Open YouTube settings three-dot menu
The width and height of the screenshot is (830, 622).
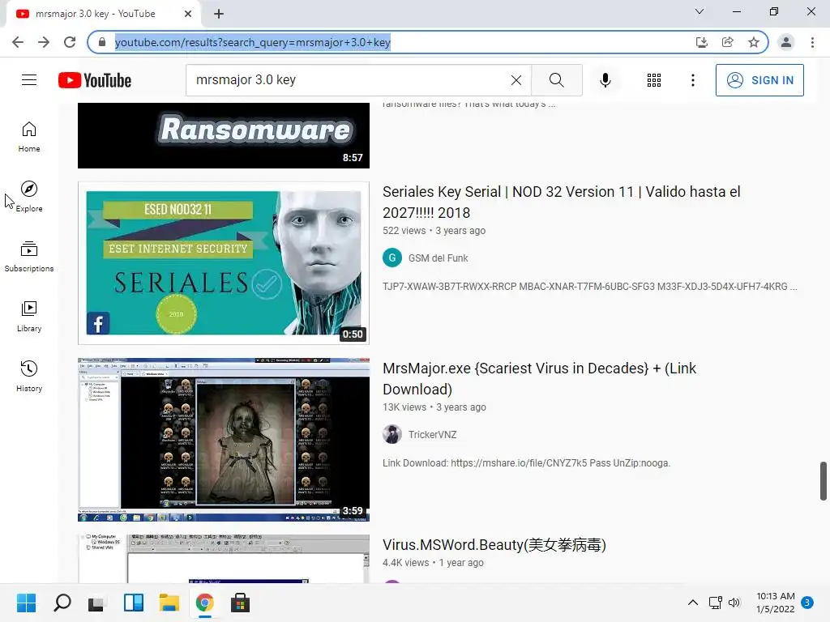(x=692, y=80)
